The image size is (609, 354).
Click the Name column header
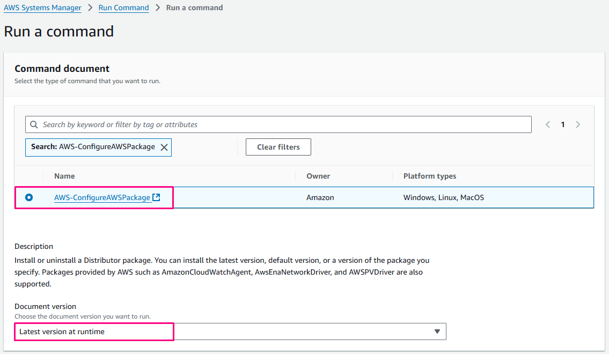click(64, 176)
